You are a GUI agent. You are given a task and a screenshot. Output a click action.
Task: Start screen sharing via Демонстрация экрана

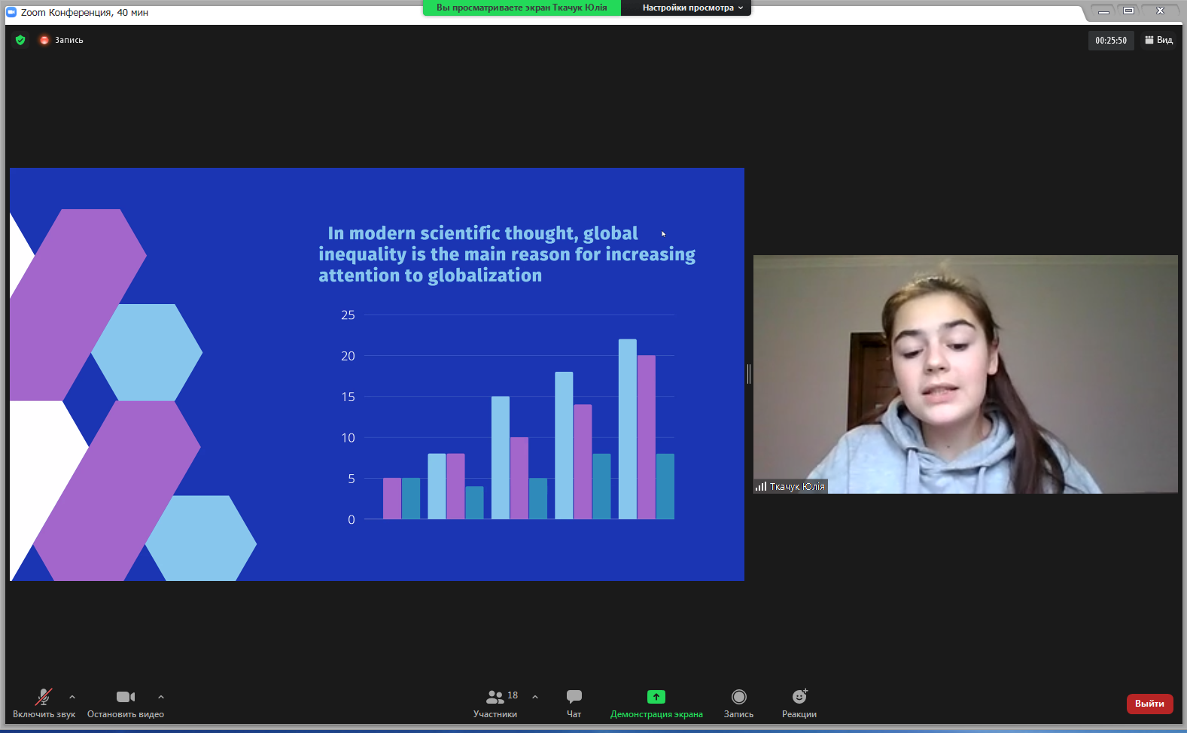click(656, 704)
